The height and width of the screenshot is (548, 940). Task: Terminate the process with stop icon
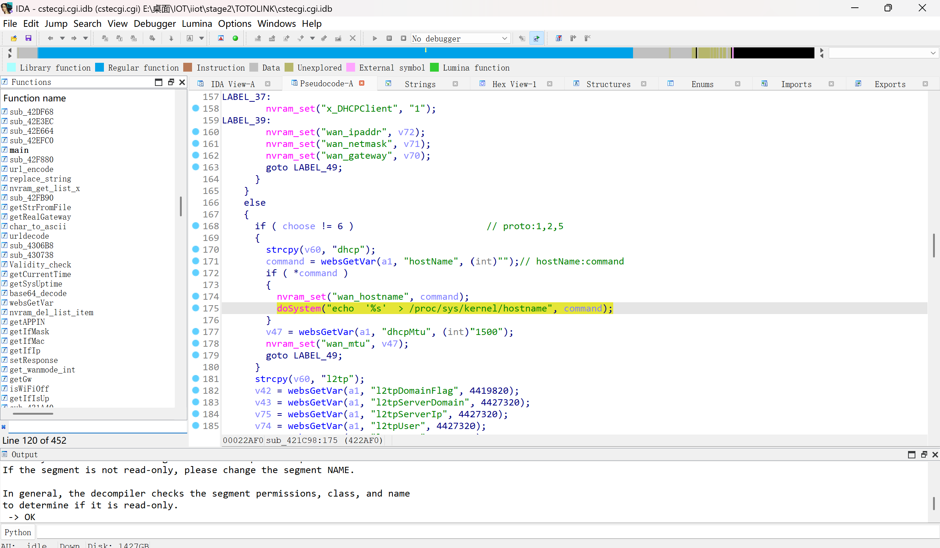[x=403, y=38]
